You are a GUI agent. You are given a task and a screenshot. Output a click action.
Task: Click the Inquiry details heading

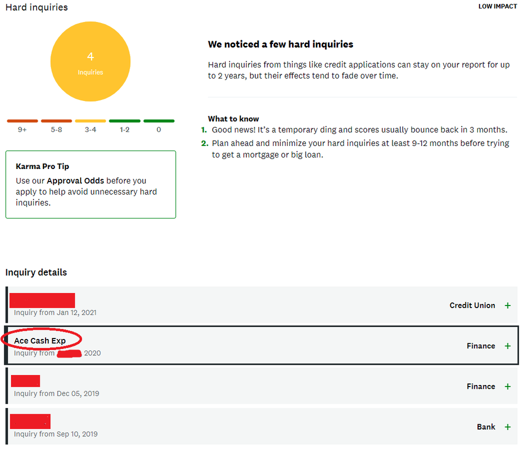click(x=36, y=272)
